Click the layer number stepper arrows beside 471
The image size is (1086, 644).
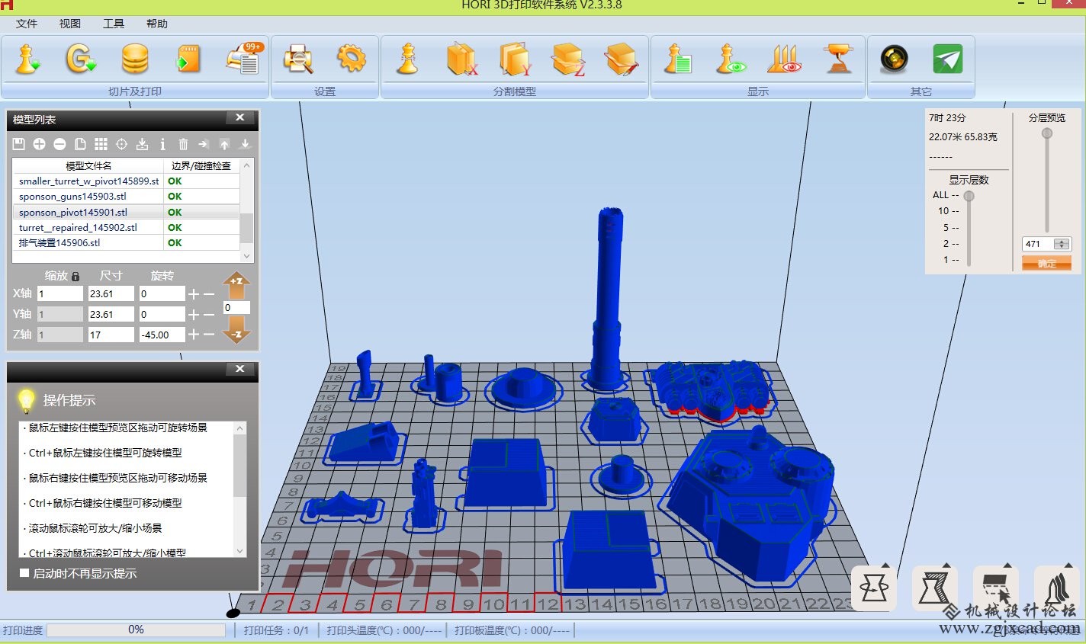pyautogui.click(x=1062, y=244)
